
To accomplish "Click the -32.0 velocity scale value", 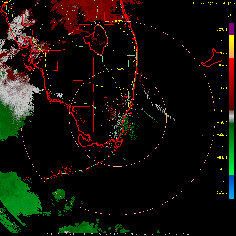I will (x=222, y=135).
